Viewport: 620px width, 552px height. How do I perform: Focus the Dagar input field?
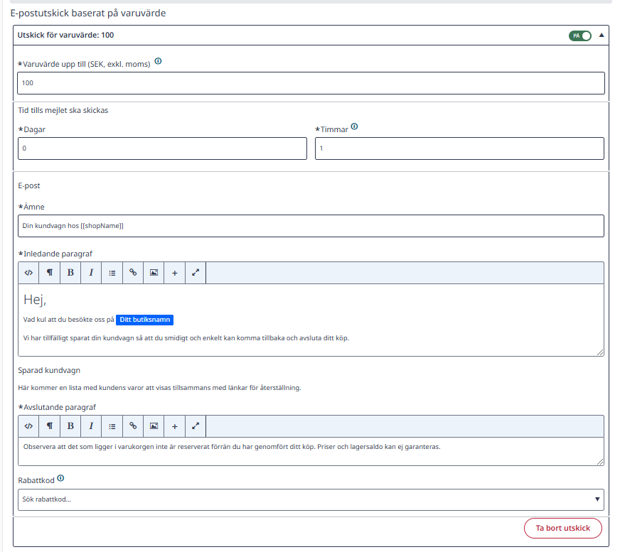pyautogui.click(x=162, y=148)
